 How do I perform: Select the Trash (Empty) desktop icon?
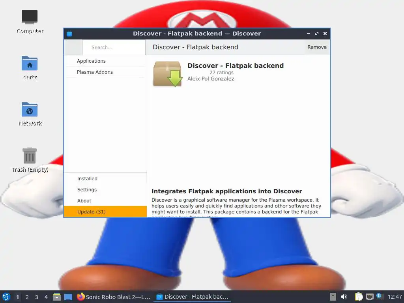[30, 155]
